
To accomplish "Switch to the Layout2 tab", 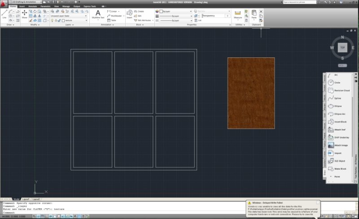I will coord(36,199).
